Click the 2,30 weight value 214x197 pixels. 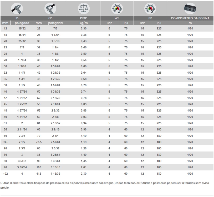(84, 174)
